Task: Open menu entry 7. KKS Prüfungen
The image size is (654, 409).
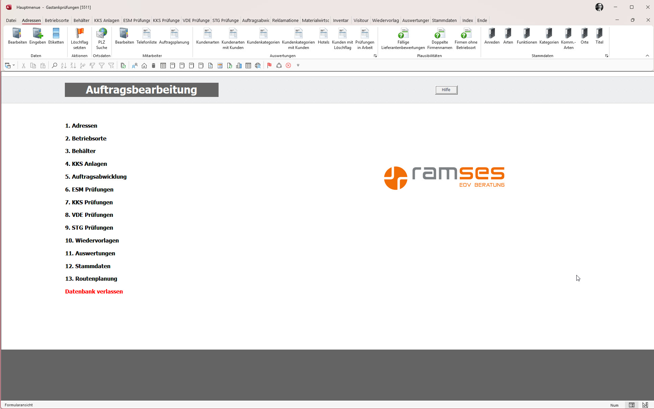Action: pos(89,202)
